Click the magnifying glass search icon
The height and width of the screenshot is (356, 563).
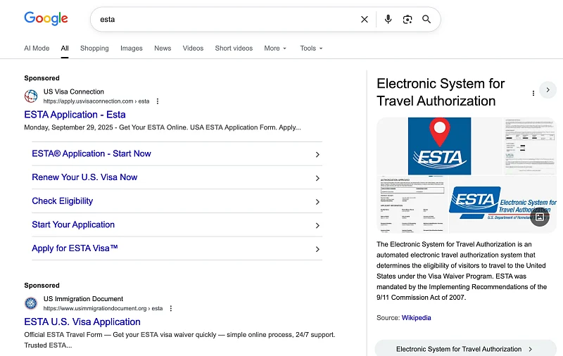click(x=426, y=20)
